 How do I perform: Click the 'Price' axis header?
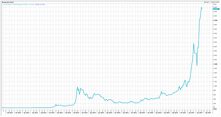215,4
